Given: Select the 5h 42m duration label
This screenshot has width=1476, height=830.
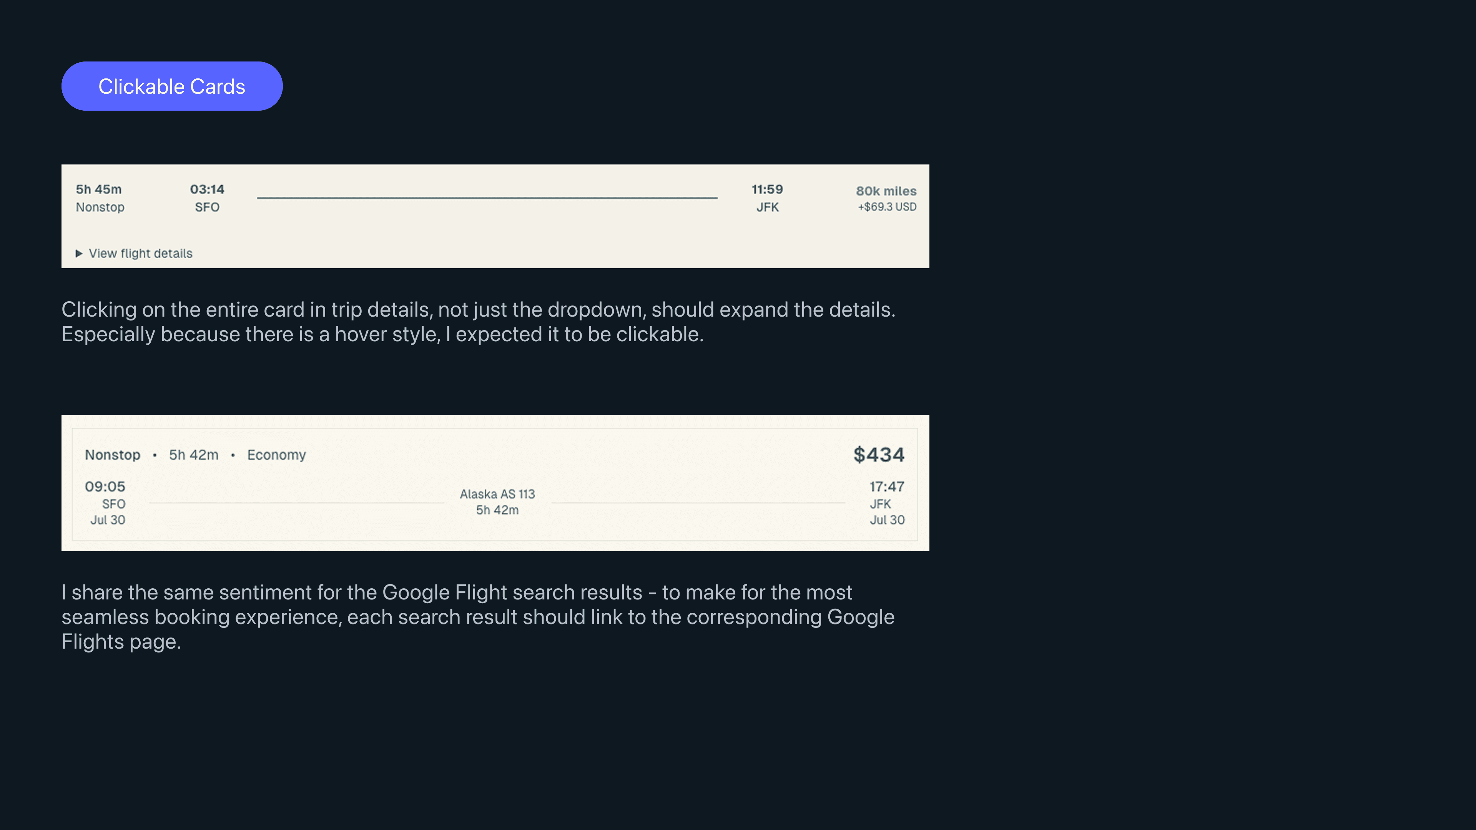Looking at the screenshot, I should tap(193, 455).
